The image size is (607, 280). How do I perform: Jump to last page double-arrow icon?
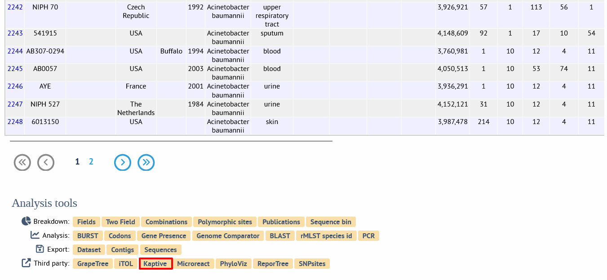pyautogui.click(x=146, y=162)
